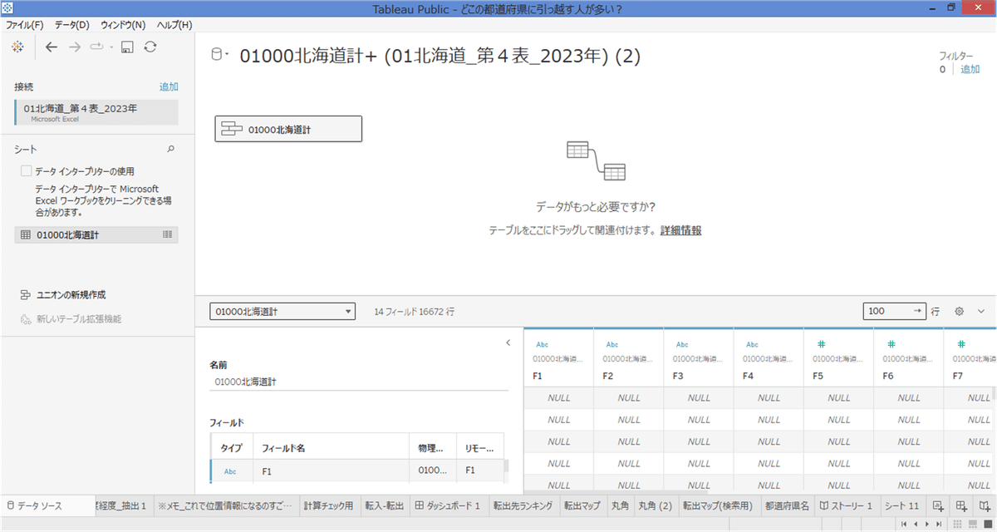The height and width of the screenshot is (532, 997).
Task: Click the タイプ column header
Action: coord(231,448)
